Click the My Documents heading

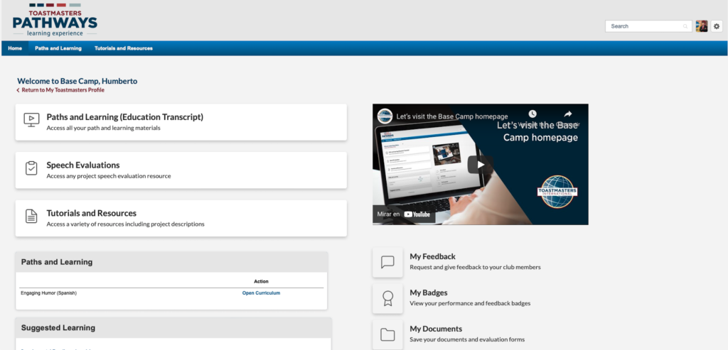click(x=436, y=329)
